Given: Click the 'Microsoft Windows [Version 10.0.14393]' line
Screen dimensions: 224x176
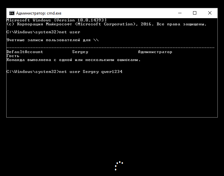Looking at the screenshot, I should coord(56,20).
